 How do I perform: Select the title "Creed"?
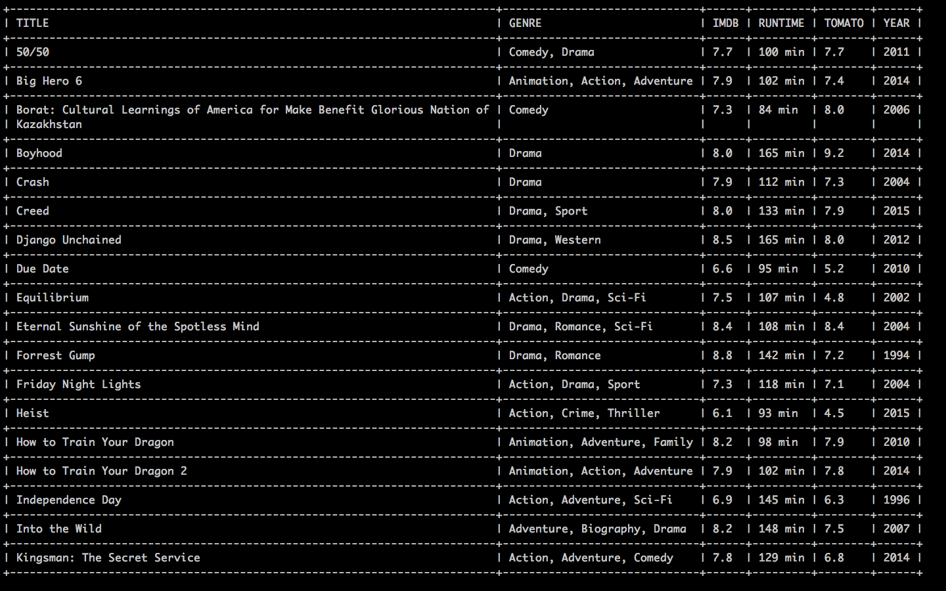tap(32, 211)
